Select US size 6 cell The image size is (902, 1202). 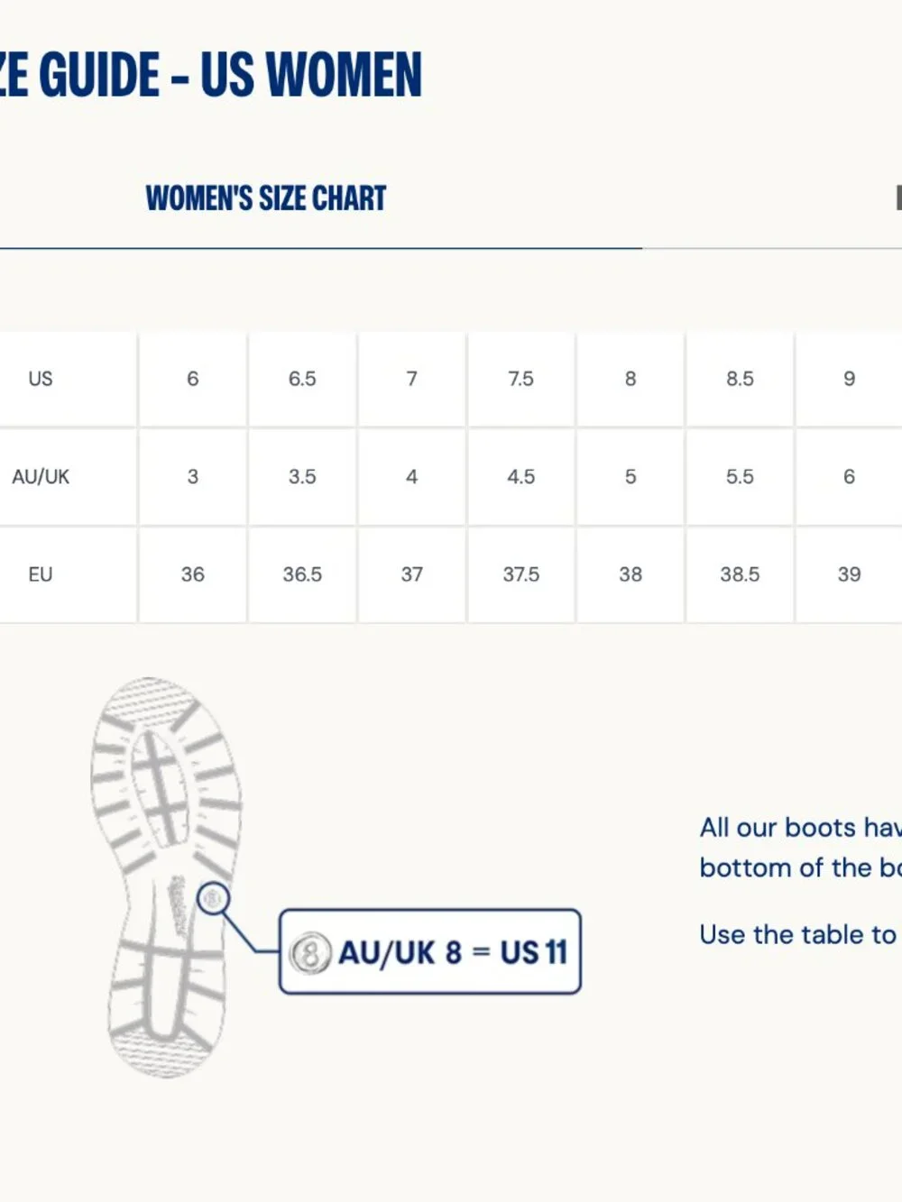[193, 379]
